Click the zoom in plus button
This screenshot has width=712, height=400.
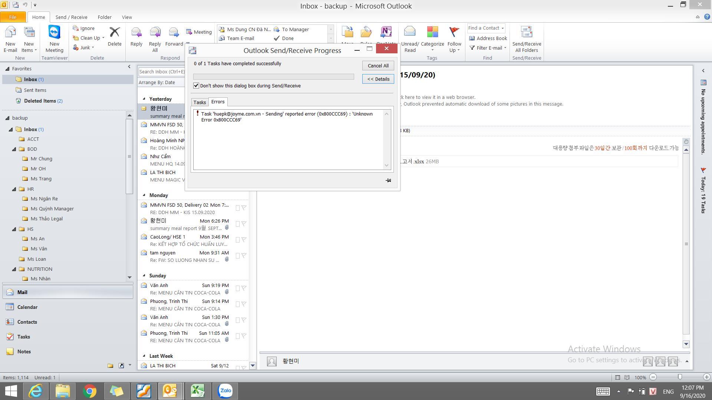click(x=706, y=377)
